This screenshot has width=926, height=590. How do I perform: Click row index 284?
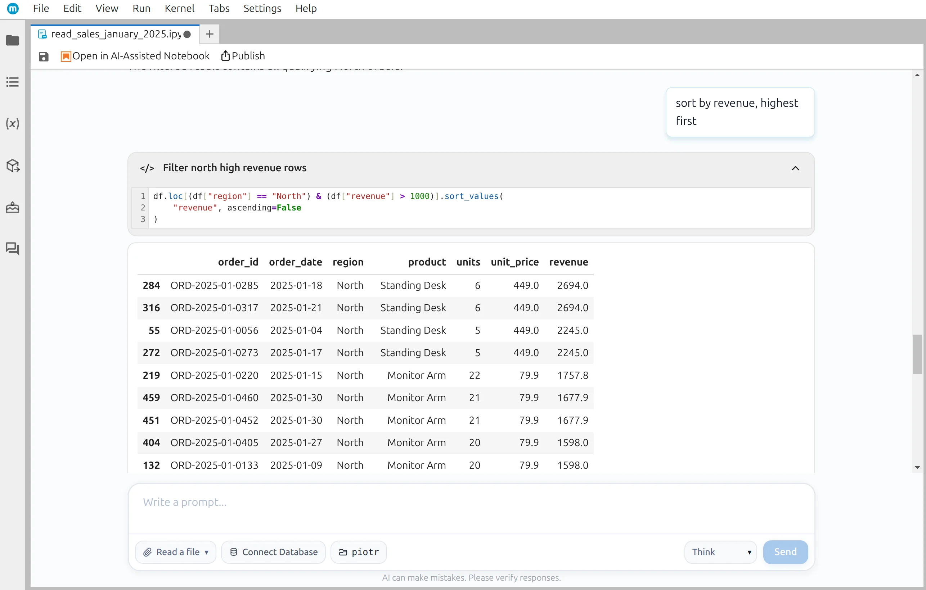[x=151, y=285]
